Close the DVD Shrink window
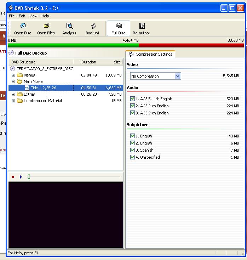This screenshot has width=247, height=260. coord(240,8)
